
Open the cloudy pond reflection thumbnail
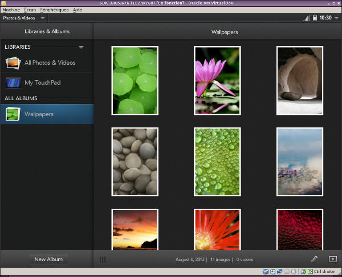pyautogui.click(x=300, y=162)
